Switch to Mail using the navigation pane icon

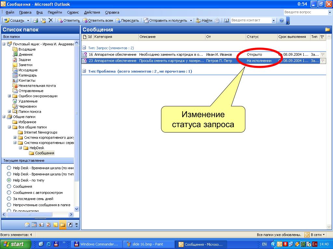[x=27, y=225]
